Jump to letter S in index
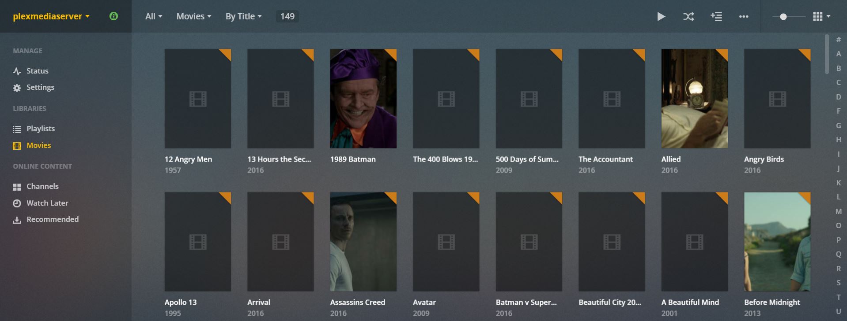 [838, 283]
